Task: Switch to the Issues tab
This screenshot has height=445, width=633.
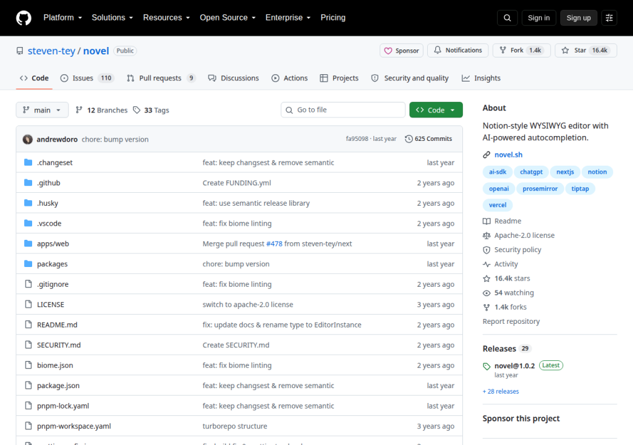Action: pos(87,78)
